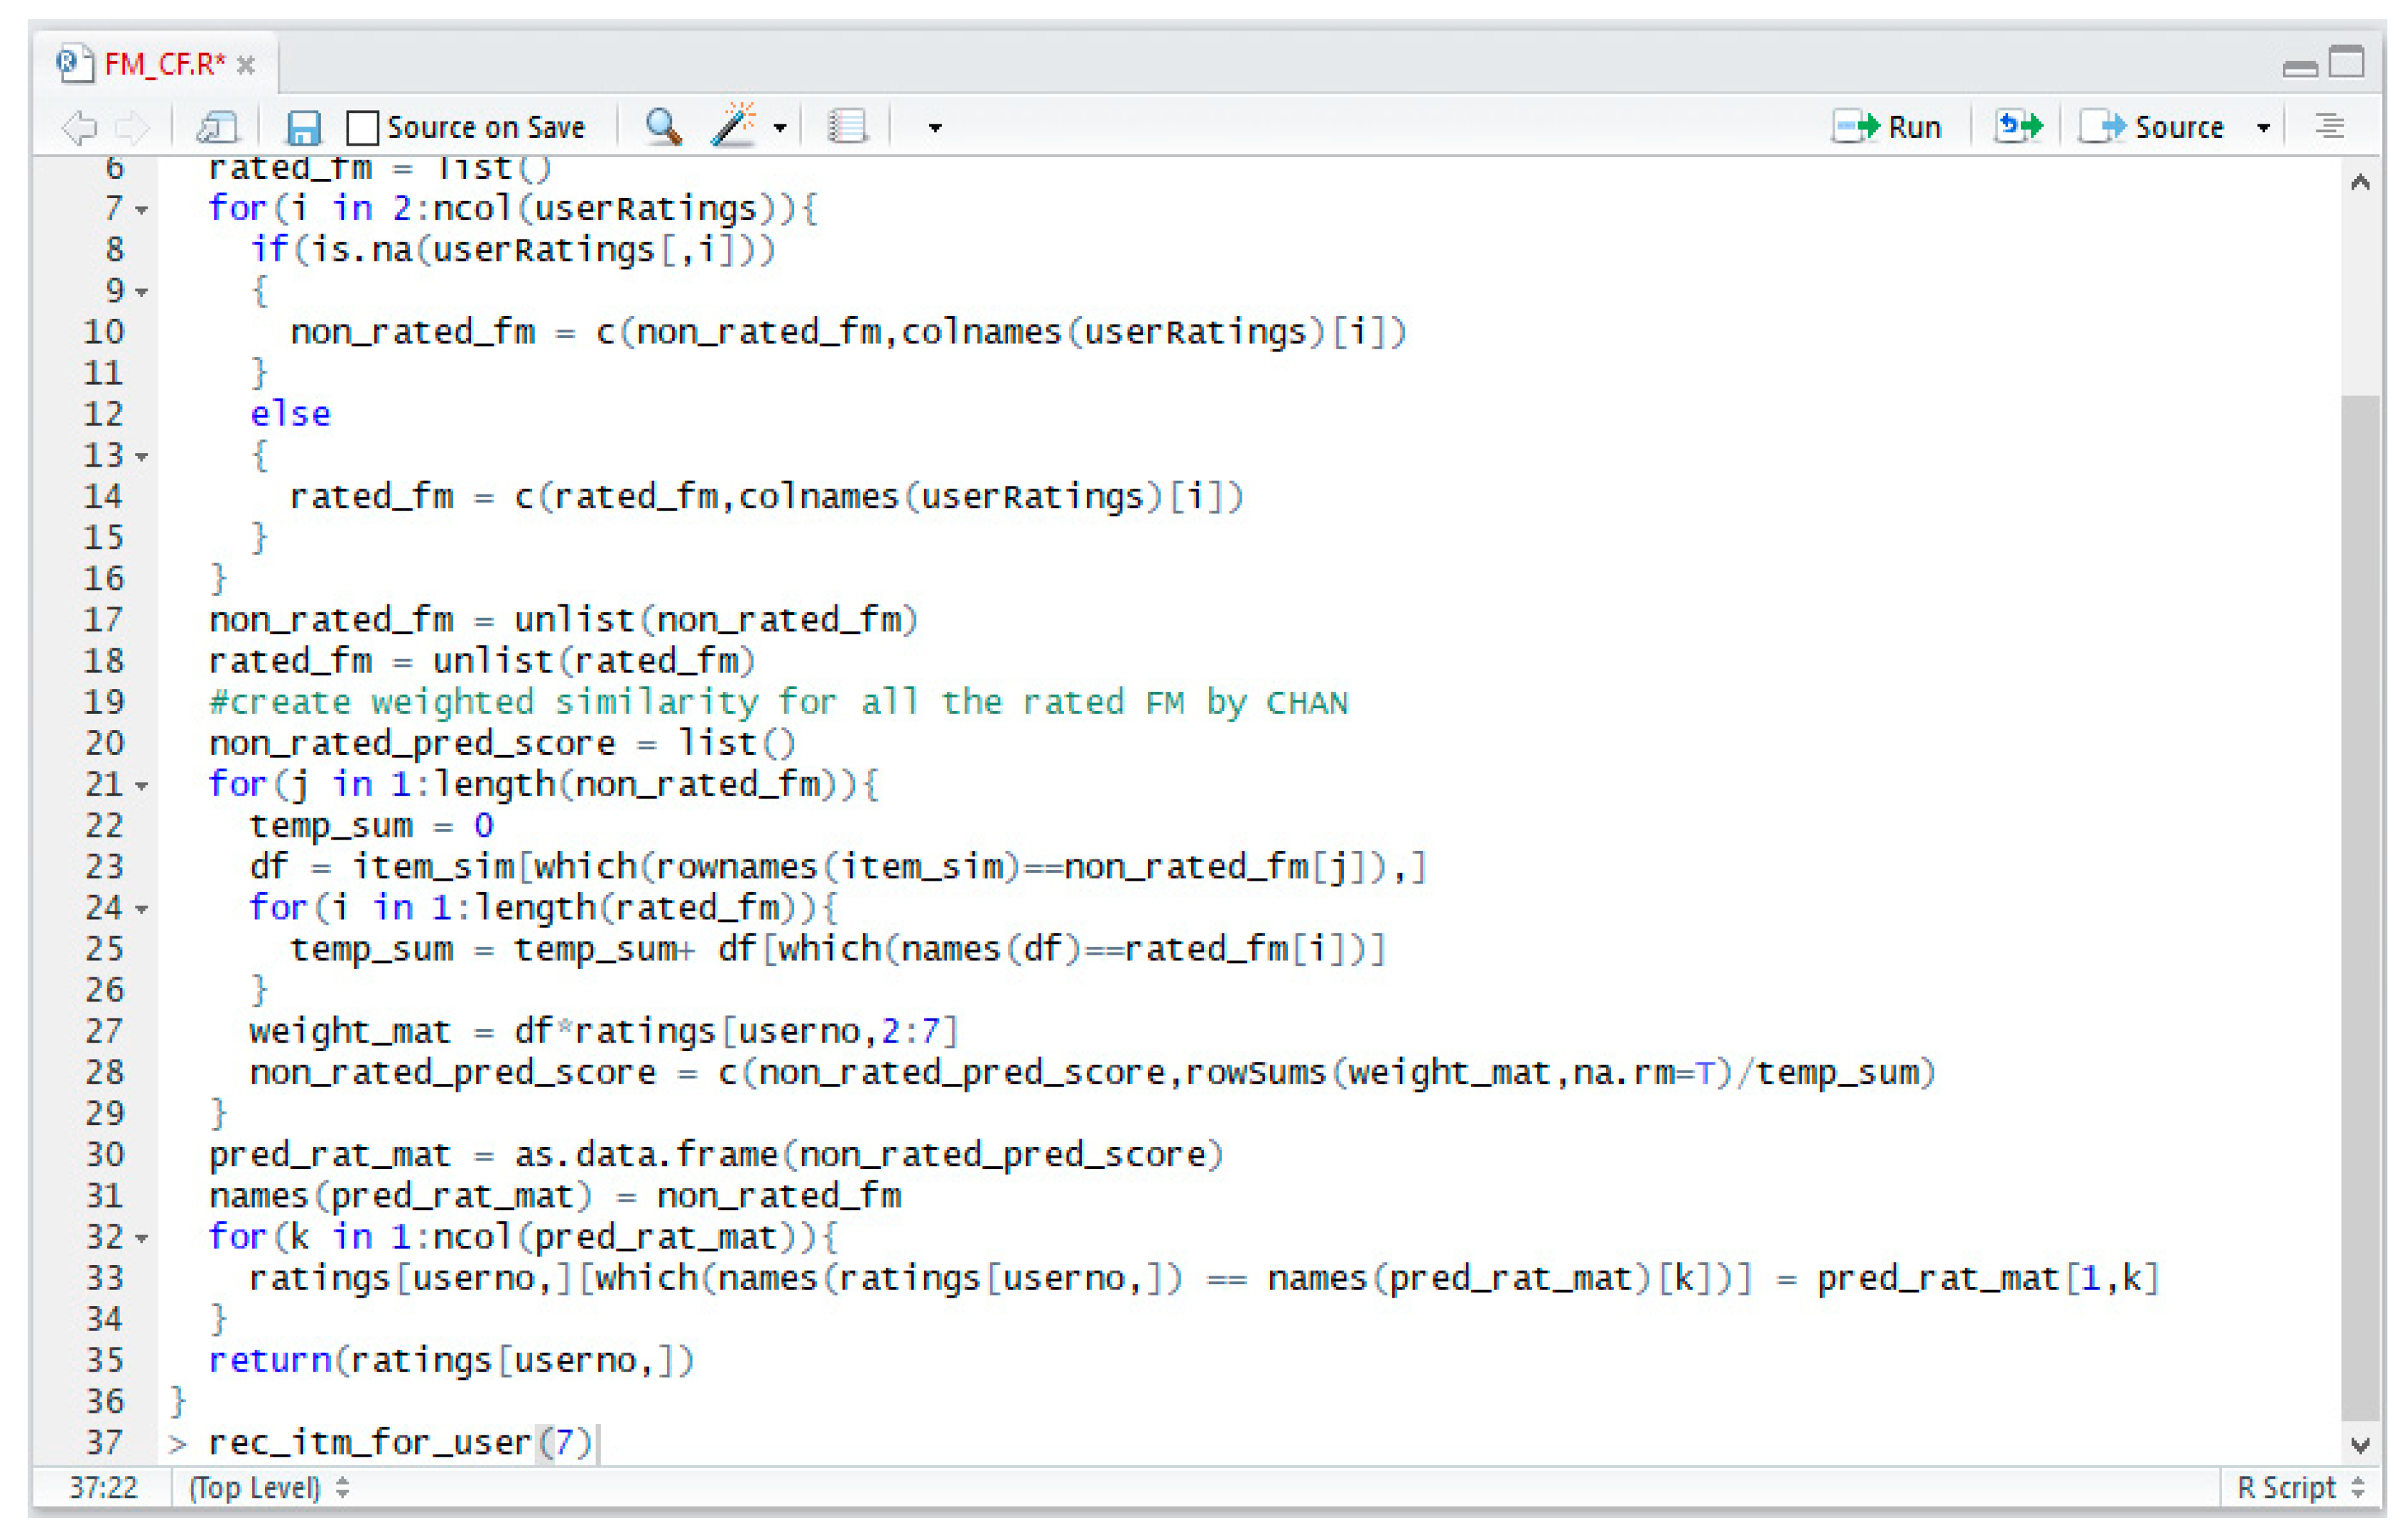Screen dimensions: 2408x1537
Task: Save the current document with disk icon
Action: pos(303,128)
